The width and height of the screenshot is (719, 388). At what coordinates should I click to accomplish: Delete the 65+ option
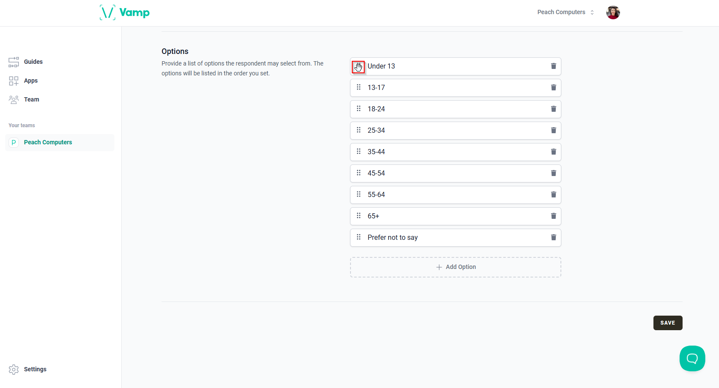(x=554, y=216)
